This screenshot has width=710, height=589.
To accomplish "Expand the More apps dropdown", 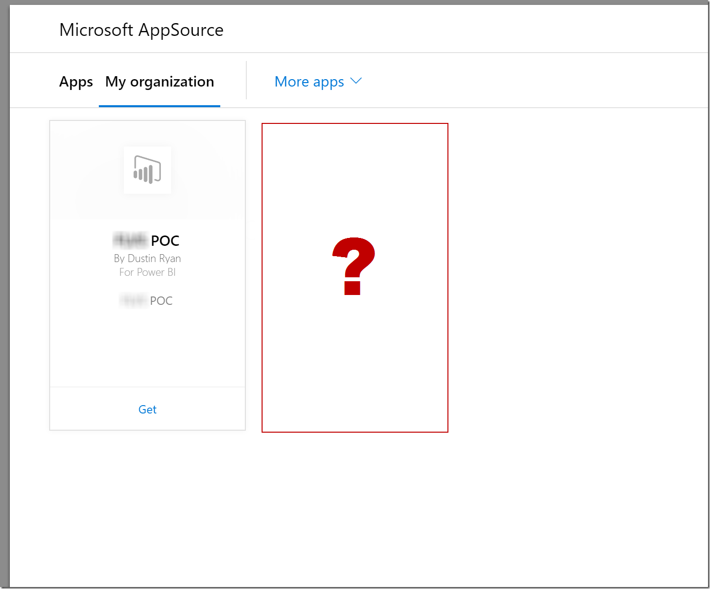I will pos(318,82).
